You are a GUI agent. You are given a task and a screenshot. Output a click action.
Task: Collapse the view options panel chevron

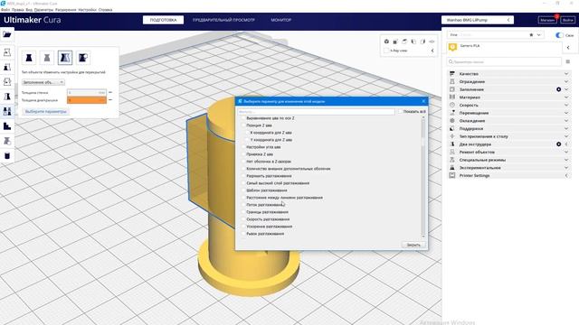(432, 51)
